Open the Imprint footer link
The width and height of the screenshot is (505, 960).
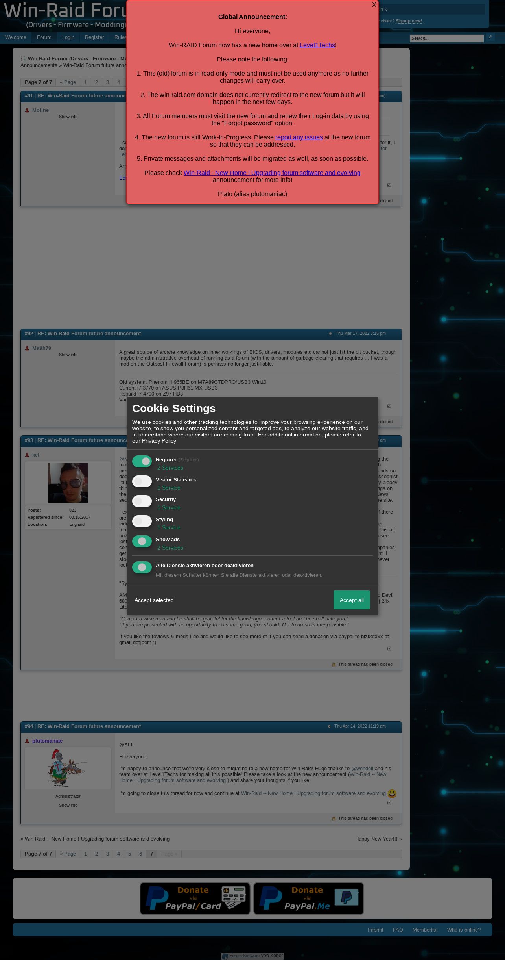[376, 930]
